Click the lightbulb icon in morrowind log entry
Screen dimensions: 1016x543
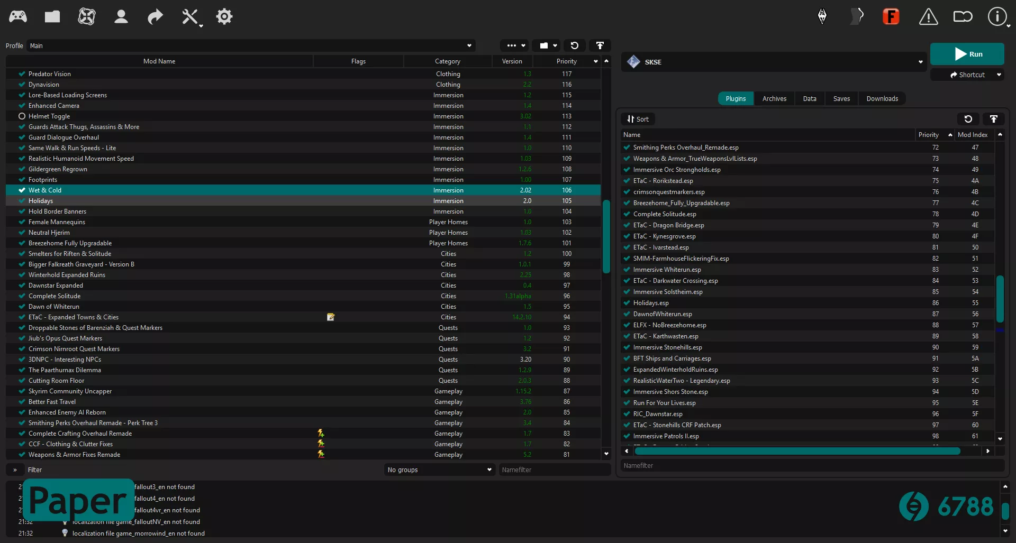tap(65, 533)
